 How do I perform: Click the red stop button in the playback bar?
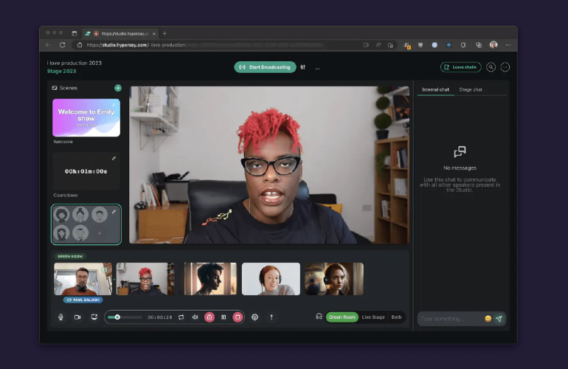point(238,317)
